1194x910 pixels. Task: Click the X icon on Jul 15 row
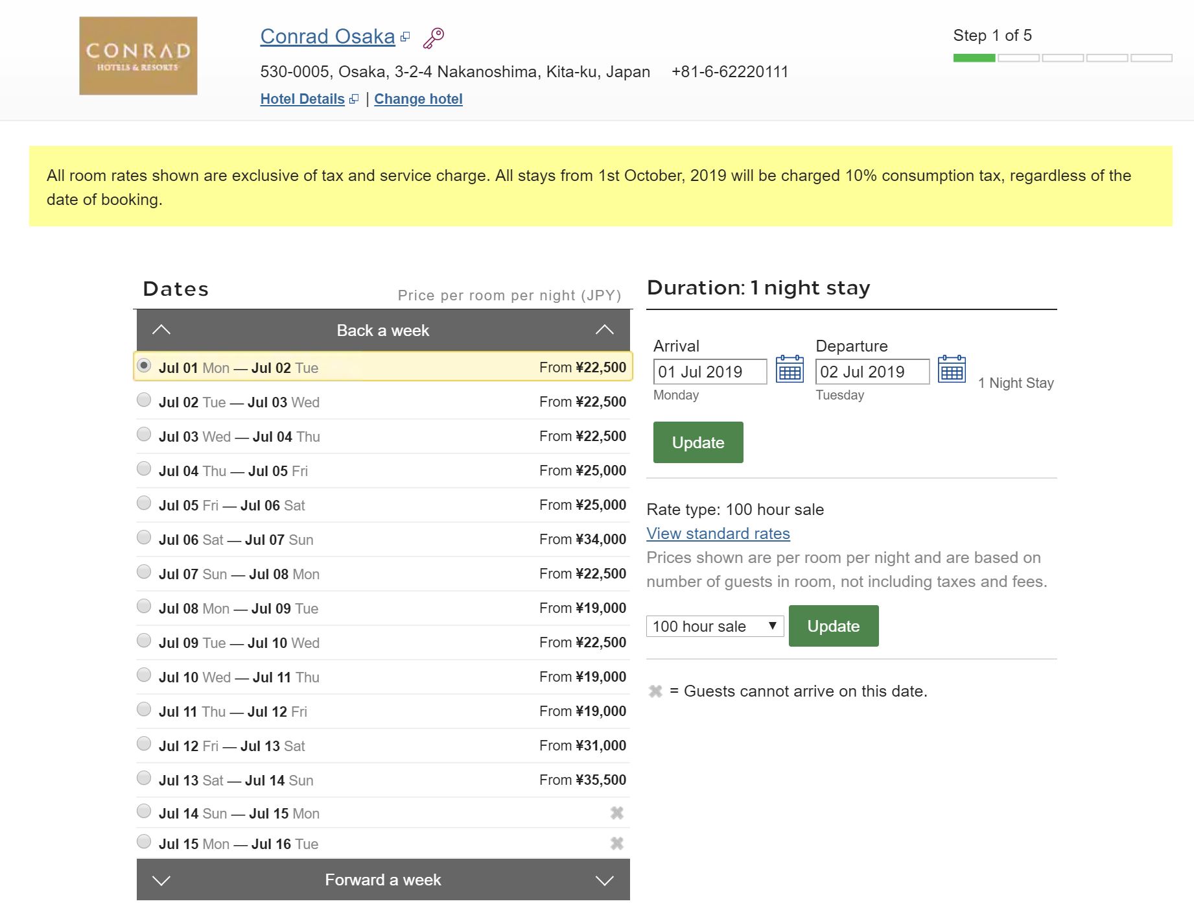pos(617,843)
